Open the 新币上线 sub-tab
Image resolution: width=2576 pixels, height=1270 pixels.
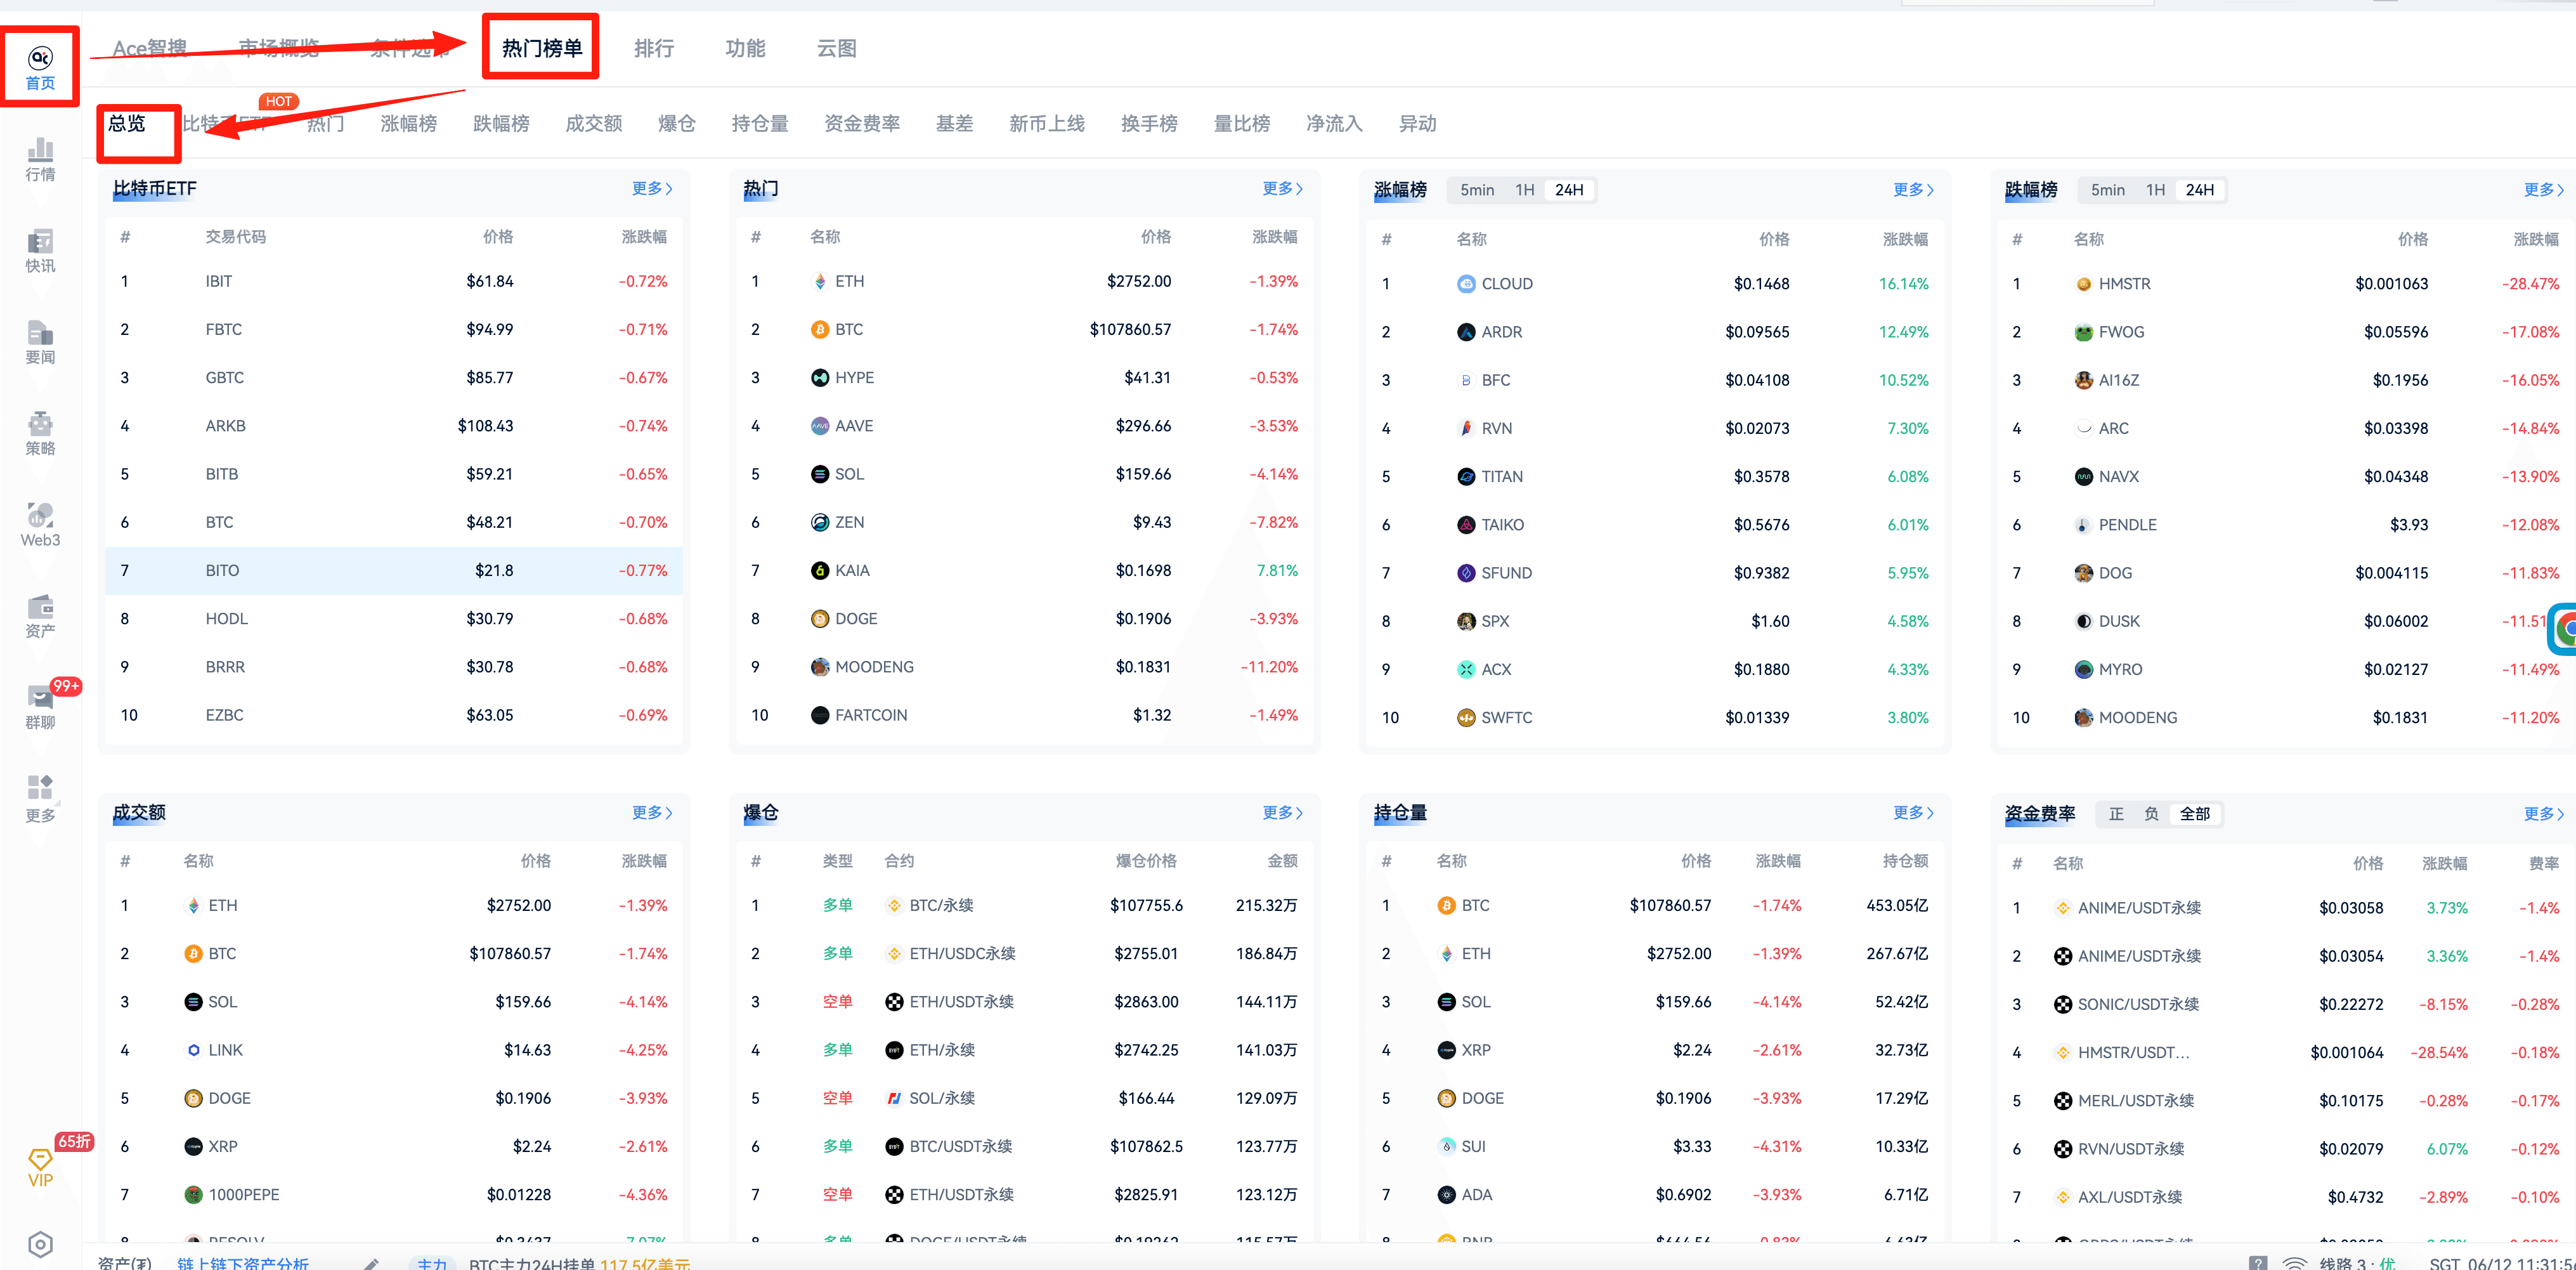point(1047,123)
